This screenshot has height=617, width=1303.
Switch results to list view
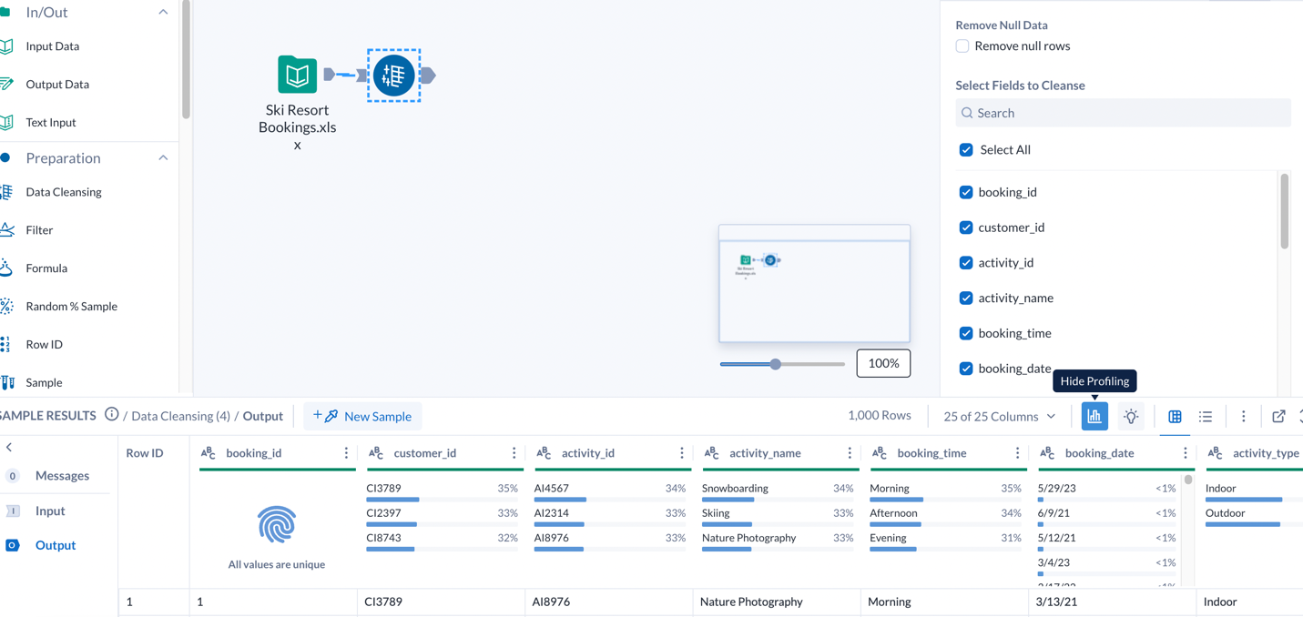pos(1206,416)
